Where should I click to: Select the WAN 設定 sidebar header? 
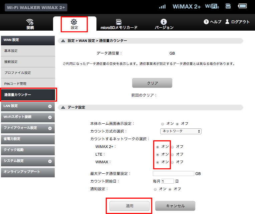click(28, 40)
